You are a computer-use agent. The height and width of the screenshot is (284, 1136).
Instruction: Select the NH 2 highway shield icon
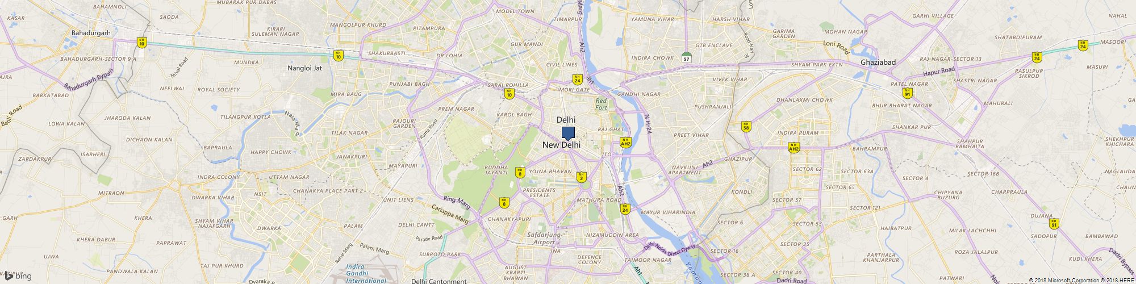(581, 177)
